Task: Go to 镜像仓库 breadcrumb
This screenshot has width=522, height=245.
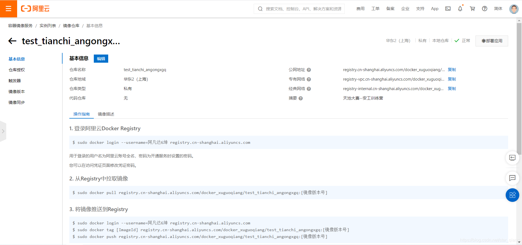Action: [71, 26]
